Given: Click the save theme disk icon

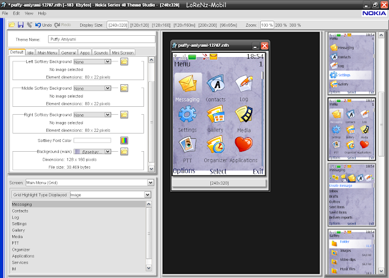Looking at the screenshot, I should [x=20, y=25].
